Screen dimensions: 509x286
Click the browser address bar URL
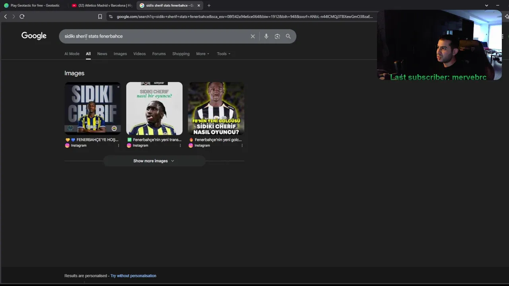point(245,16)
